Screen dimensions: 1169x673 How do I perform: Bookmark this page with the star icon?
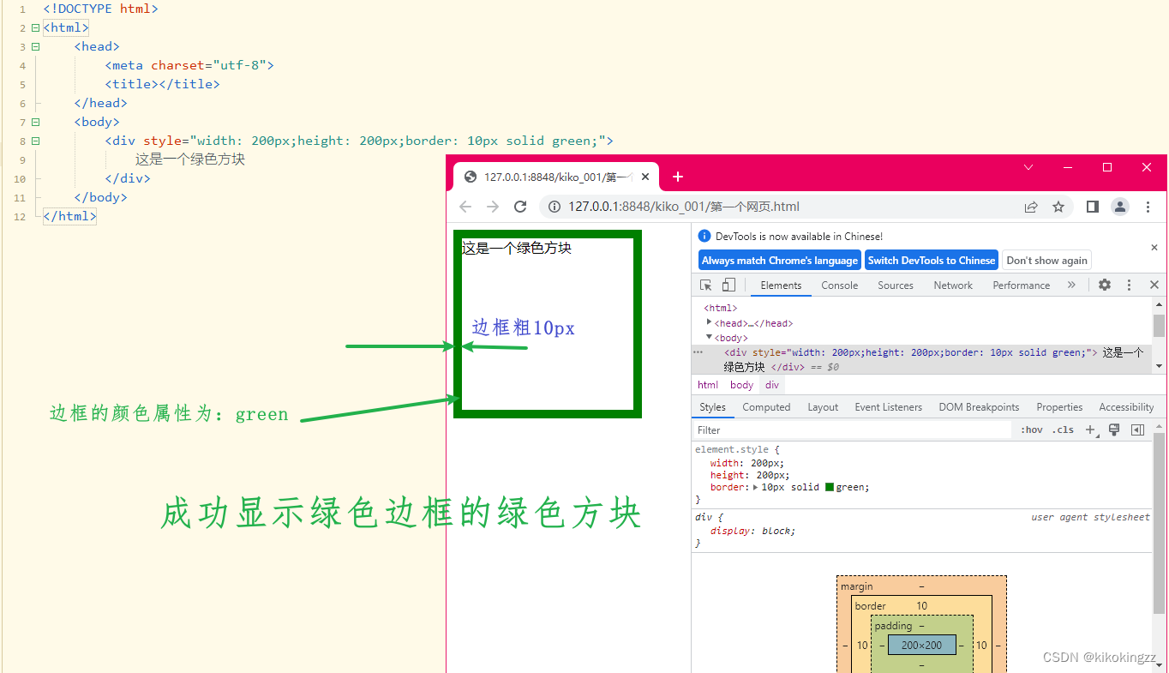pyautogui.click(x=1058, y=207)
